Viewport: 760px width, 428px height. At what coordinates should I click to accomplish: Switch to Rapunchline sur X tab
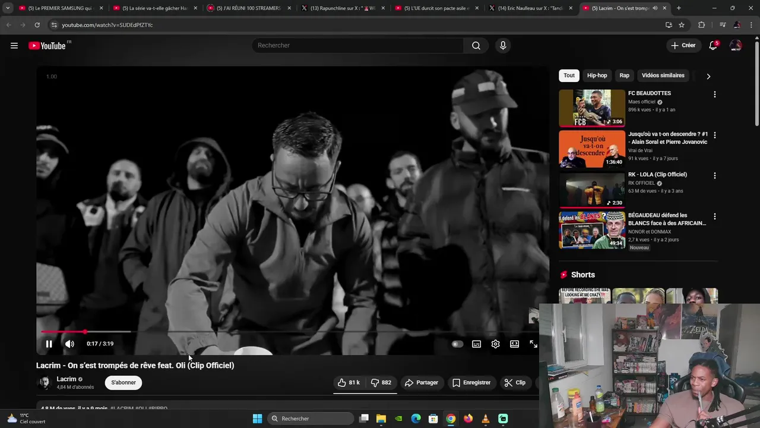coord(343,8)
